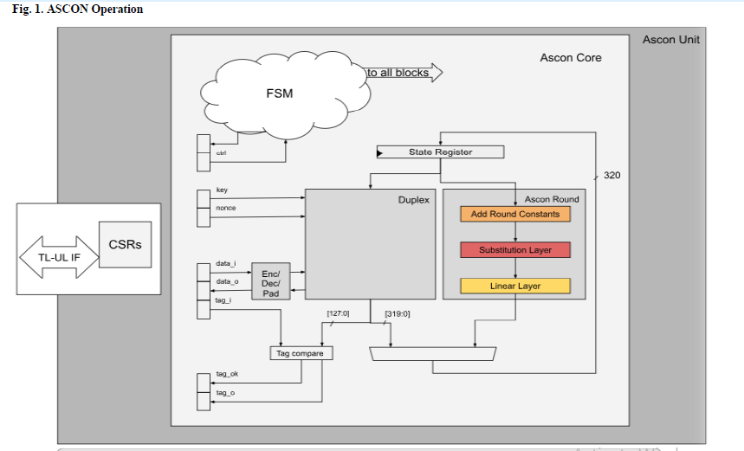Click the orange Add Round Constants block
The height and width of the screenshot is (451, 744).
pos(514,214)
